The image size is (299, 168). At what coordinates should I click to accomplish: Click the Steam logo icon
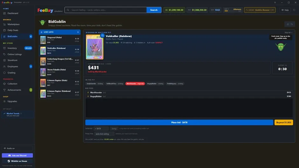click(9, 161)
